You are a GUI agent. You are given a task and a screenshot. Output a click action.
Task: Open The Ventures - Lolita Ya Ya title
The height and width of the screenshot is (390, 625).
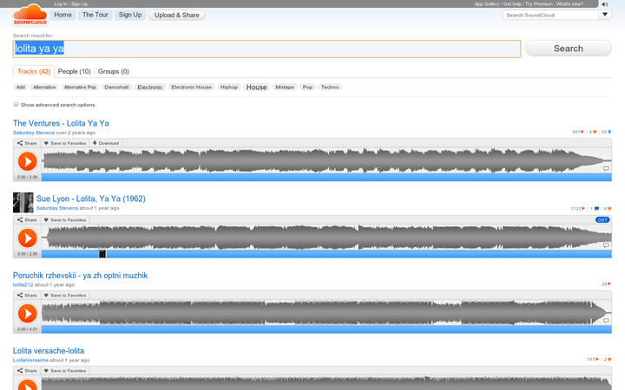tap(61, 123)
